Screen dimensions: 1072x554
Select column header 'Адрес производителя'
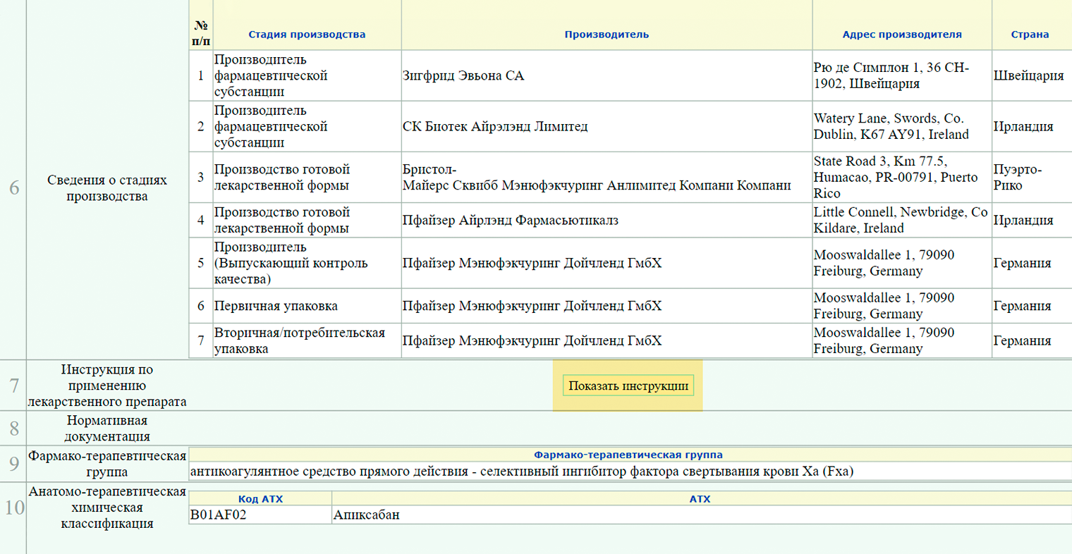[902, 34]
